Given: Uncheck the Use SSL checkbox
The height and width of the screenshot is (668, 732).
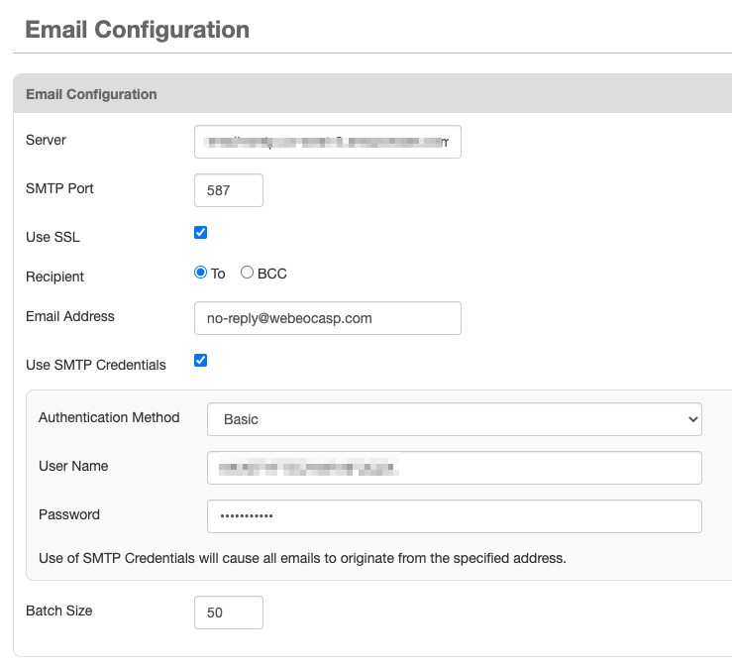Looking at the screenshot, I should point(200,233).
